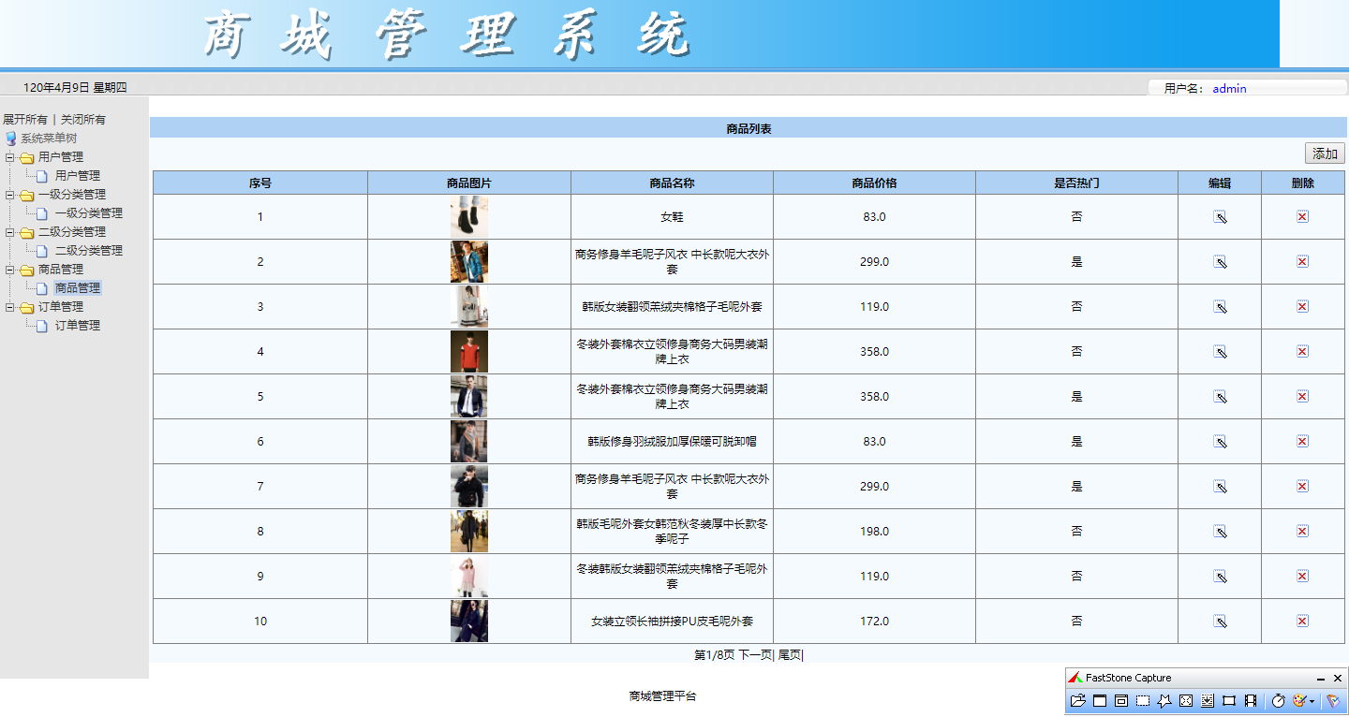Click the 是否热门 column header
The image size is (1349, 717).
coord(1076,183)
